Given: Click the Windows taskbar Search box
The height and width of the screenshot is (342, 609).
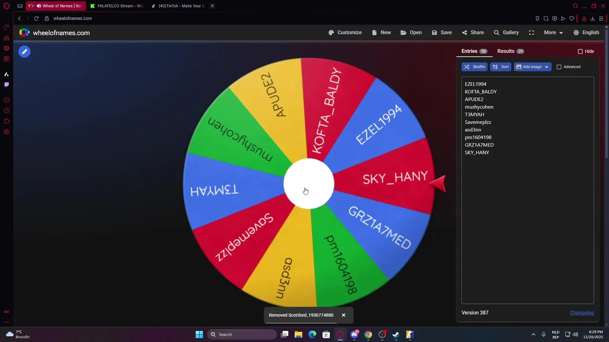Looking at the screenshot, I should pyautogui.click(x=242, y=334).
